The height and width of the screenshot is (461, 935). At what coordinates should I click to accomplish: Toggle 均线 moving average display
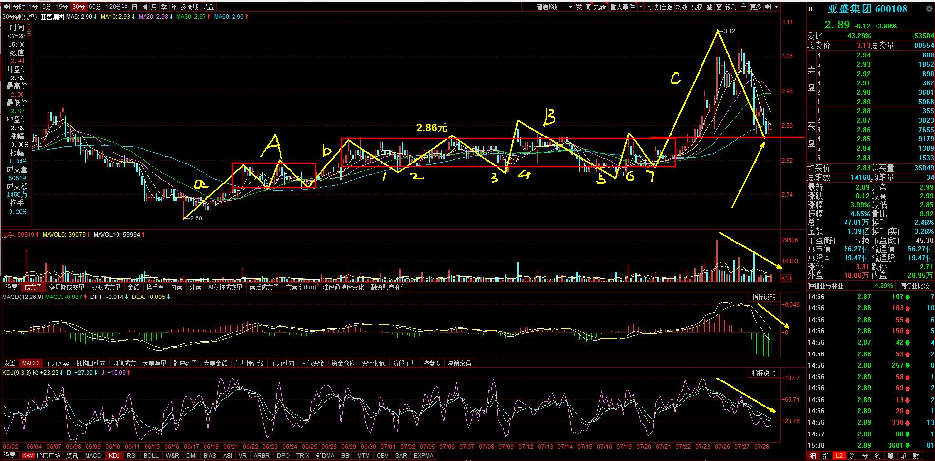(x=681, y=7)
